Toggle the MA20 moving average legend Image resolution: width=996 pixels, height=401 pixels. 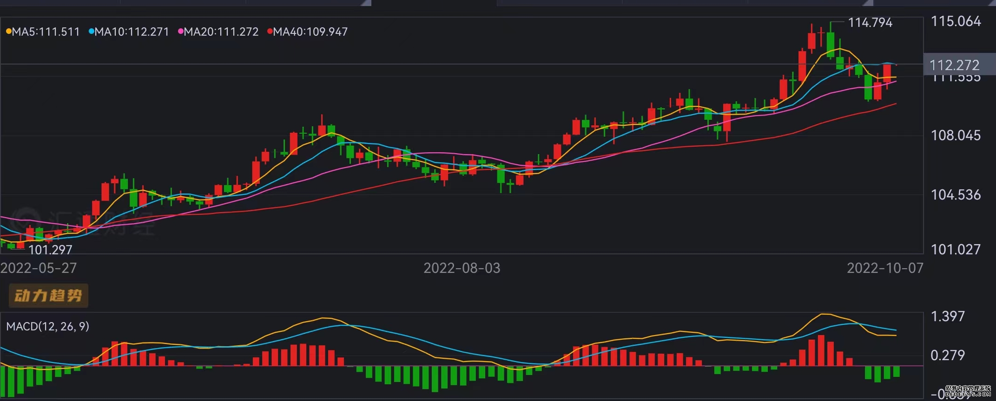coord(218,32)
